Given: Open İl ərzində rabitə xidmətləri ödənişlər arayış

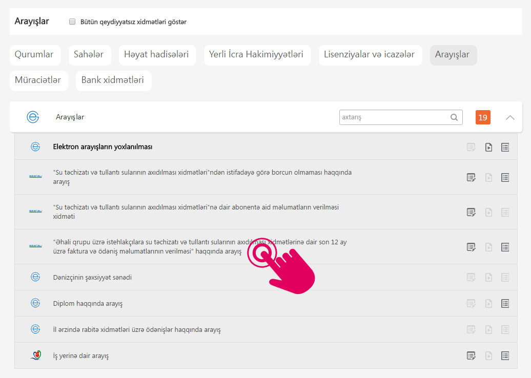Looking at the screenshot, I should click(x=137, y=330).
